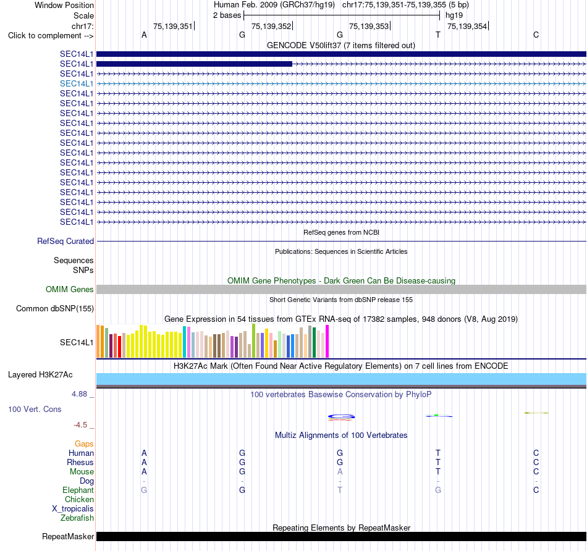The width and height of the screenshot is (587, 551).
Task: Click the SNPs subtrack label
Action: pyautogui.click(x=83, y=270)
